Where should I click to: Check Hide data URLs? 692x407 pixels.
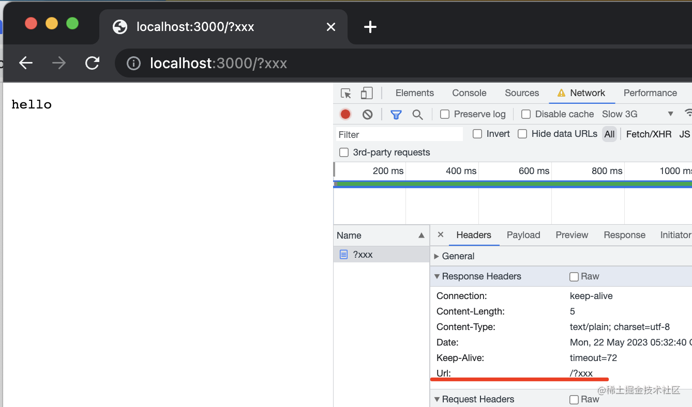tap(523, 134)
